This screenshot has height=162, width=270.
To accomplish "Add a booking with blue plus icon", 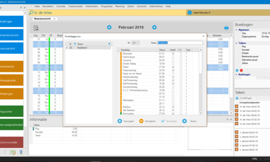I will pyautogui.click(x=237, y=70).
